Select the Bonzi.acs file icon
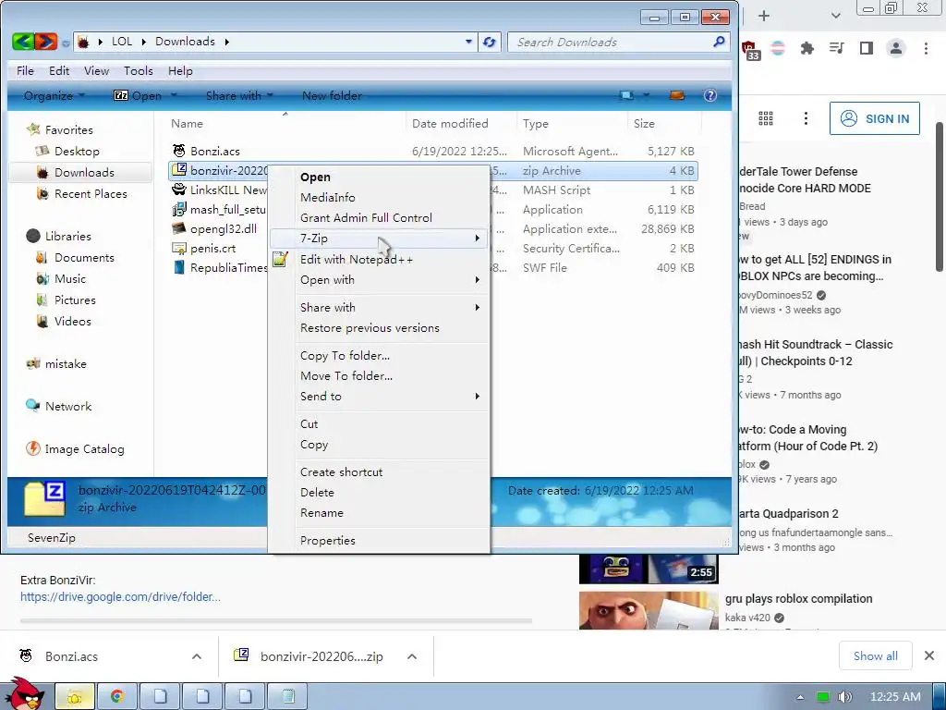This screenshot has width=946, height=710. pos(178,151)
